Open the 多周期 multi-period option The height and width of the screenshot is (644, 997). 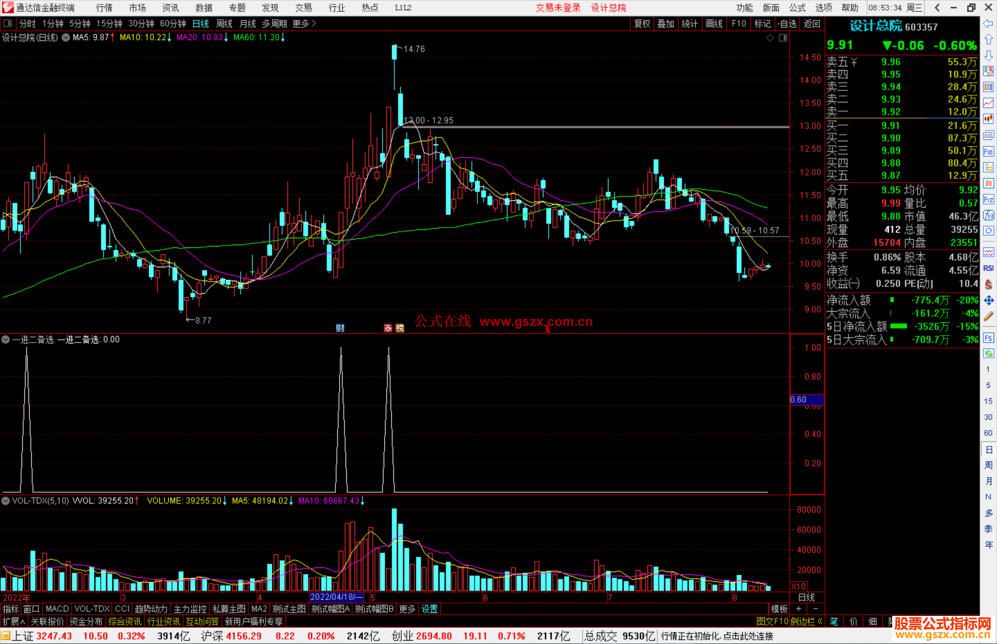[x=274, y=24]
